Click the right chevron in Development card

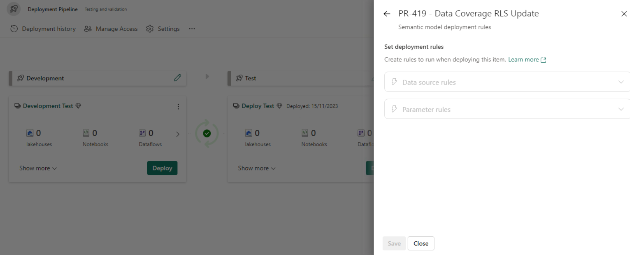point(178,134)
